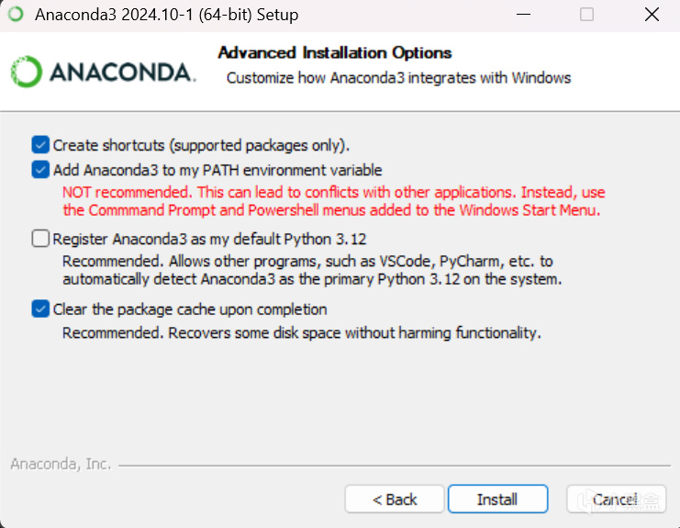
Task: Minimize the Anaconda3 Setup window
Action: point(523,15)
